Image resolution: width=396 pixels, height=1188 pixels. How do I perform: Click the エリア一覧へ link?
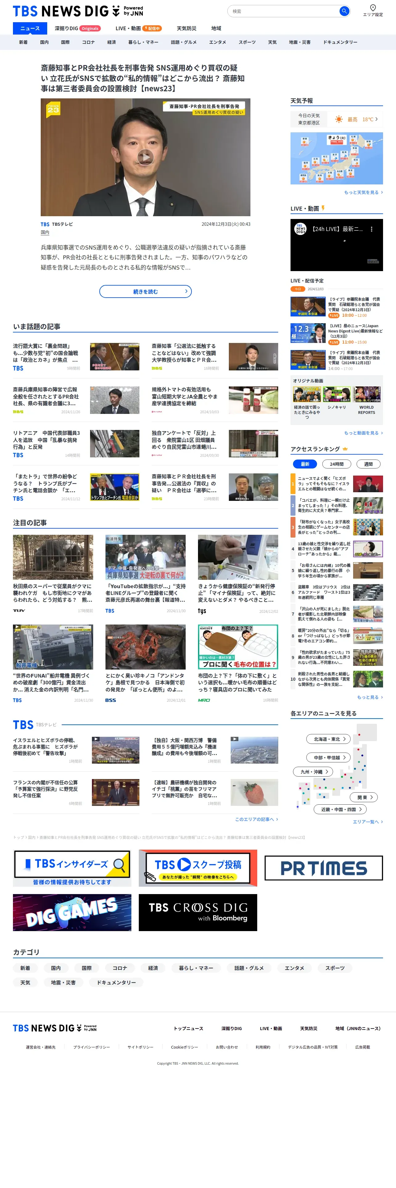click(x=367, y=822)
